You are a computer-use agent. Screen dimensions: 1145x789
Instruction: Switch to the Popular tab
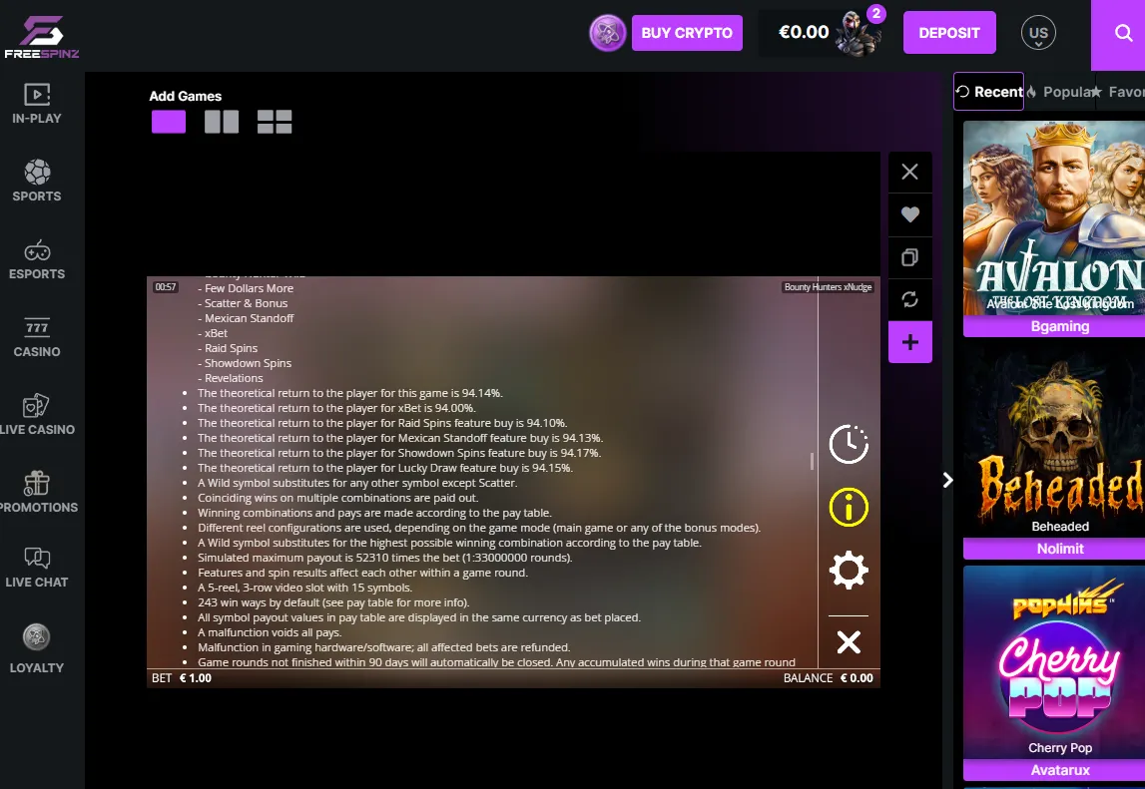1059,91
